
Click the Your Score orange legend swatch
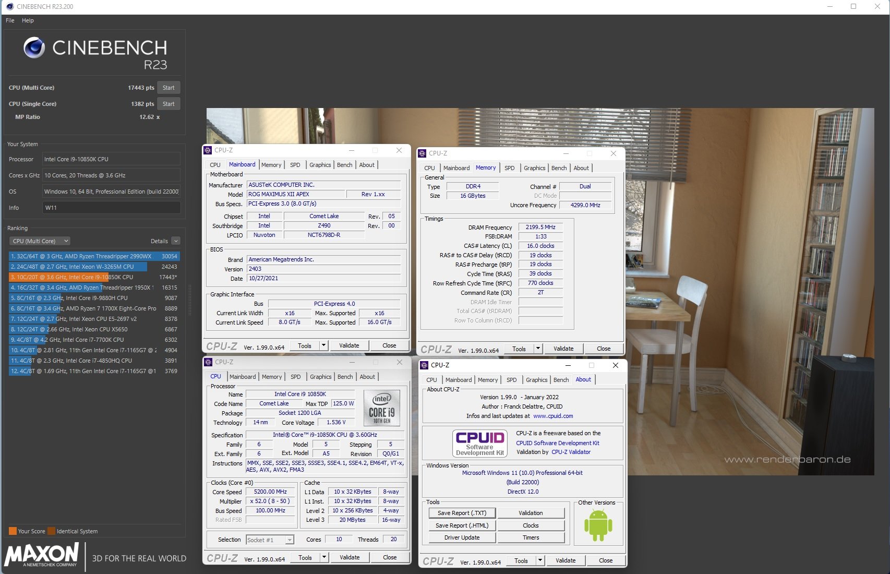click(13, 531)
